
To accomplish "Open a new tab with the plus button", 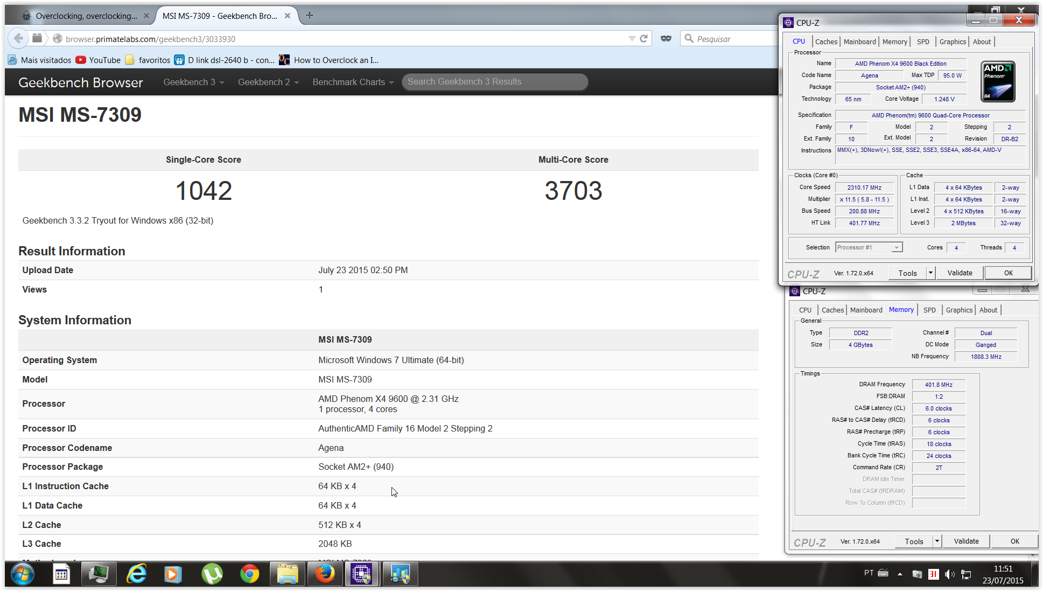I will click(x=309, y=15).
